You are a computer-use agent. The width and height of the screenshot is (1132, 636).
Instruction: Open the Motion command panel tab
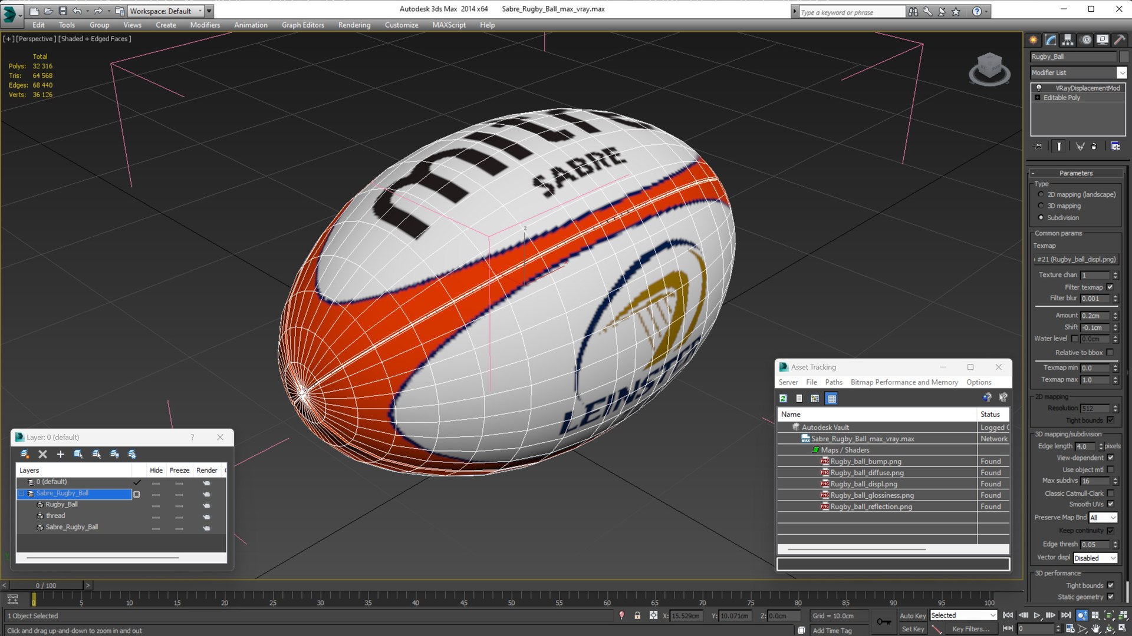(1086, 40)
